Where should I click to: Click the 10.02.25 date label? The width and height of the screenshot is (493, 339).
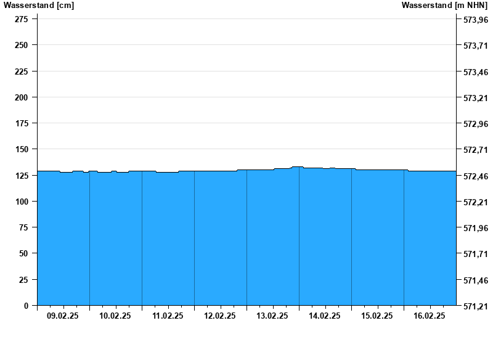115,316
